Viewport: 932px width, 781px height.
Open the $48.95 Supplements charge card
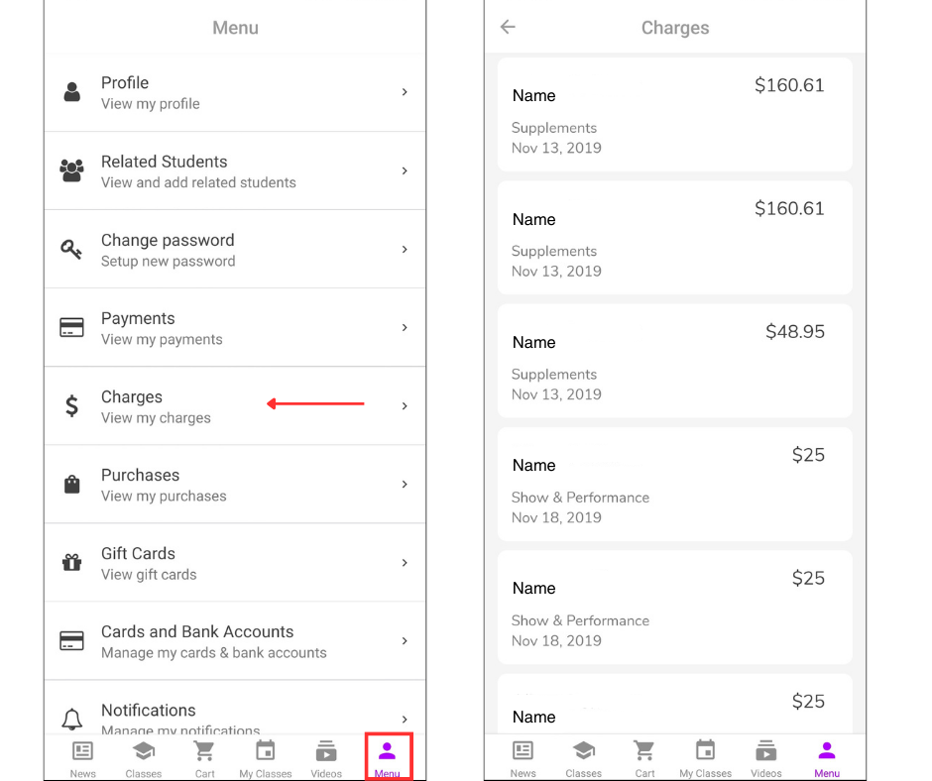(674, 361)
